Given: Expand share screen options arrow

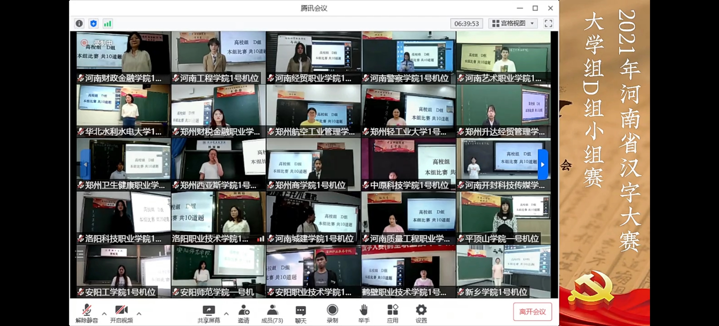Looking at the screenshot, I should coord(226,314).
